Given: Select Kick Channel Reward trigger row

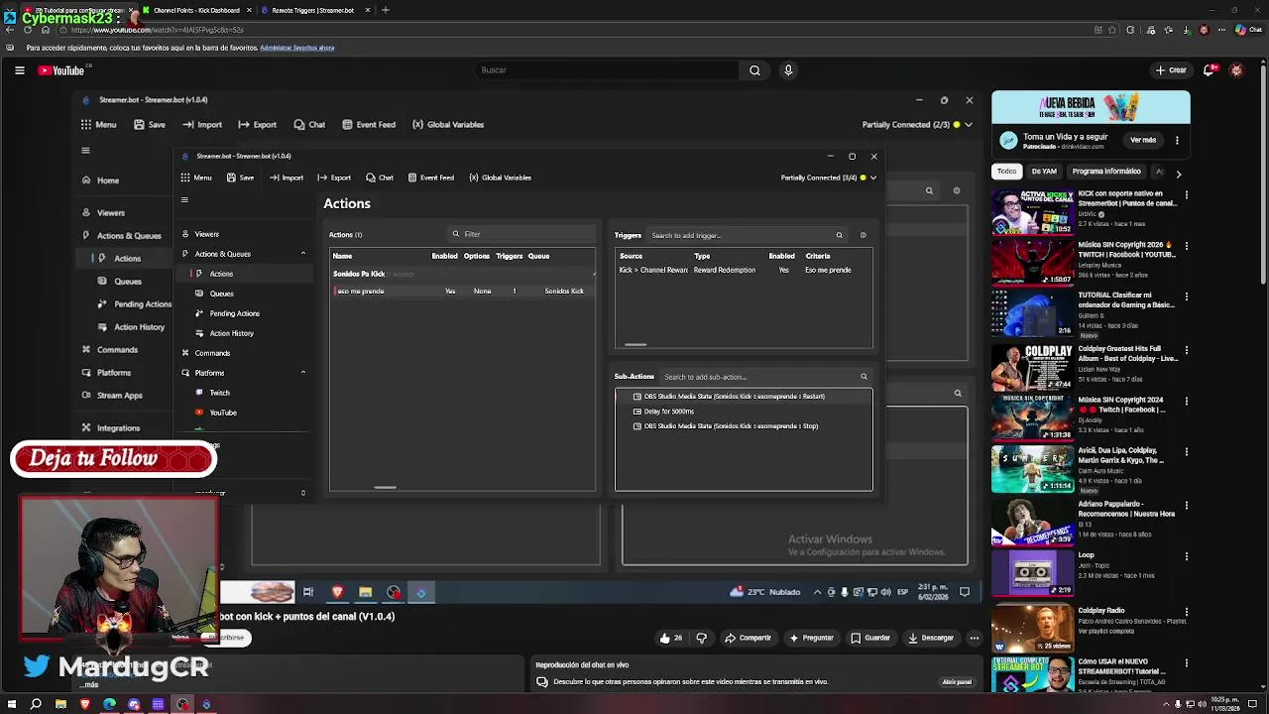Looking at the screenshot, I should [743, 270].
